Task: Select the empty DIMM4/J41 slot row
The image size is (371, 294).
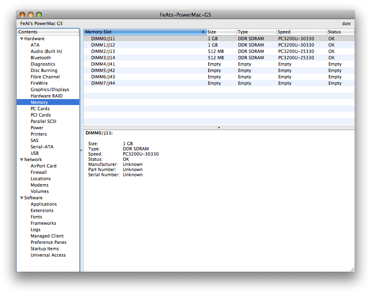Action: tap(219, 64)
